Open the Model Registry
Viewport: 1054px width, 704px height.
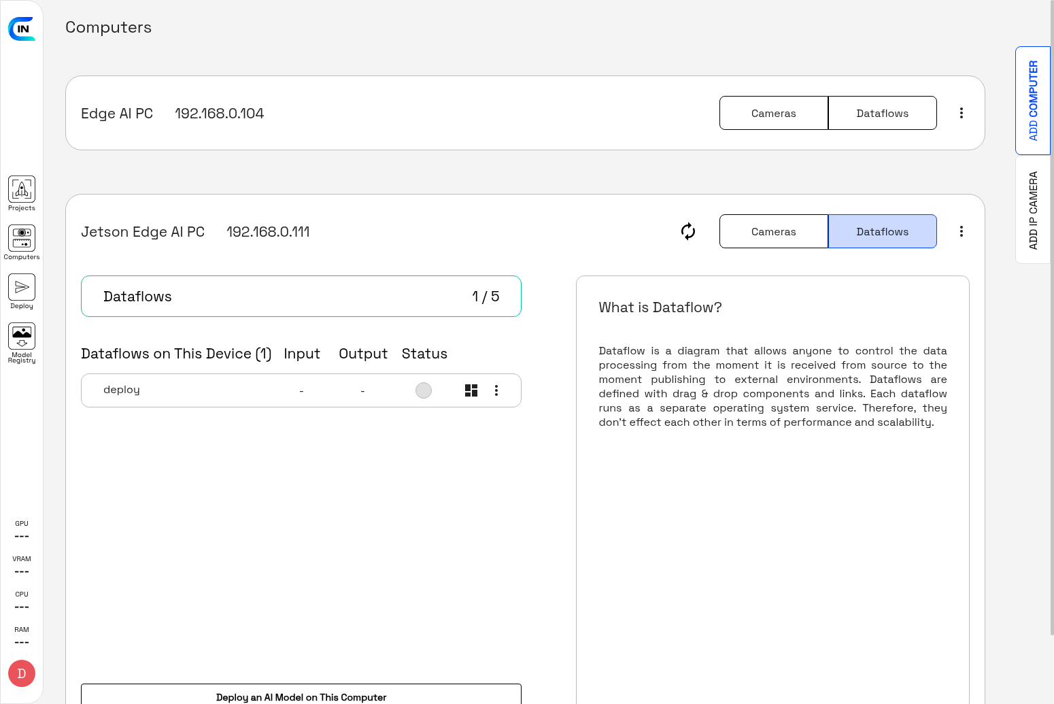pyautogui.click(x=21, y=340)
